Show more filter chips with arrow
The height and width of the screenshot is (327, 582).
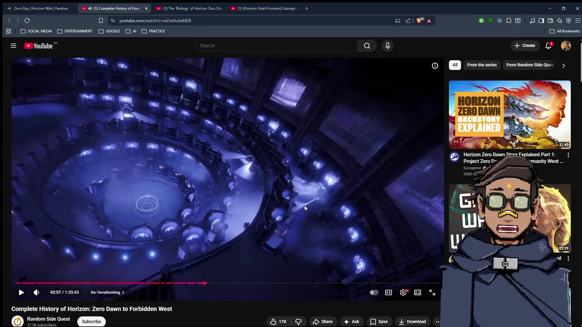pos(563,65)
